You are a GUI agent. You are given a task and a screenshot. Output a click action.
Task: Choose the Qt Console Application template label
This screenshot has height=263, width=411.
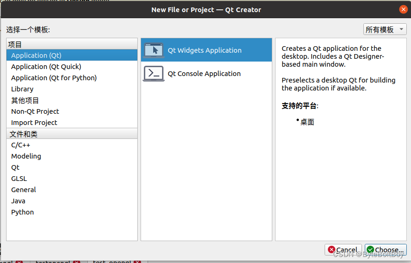(204, 74)
